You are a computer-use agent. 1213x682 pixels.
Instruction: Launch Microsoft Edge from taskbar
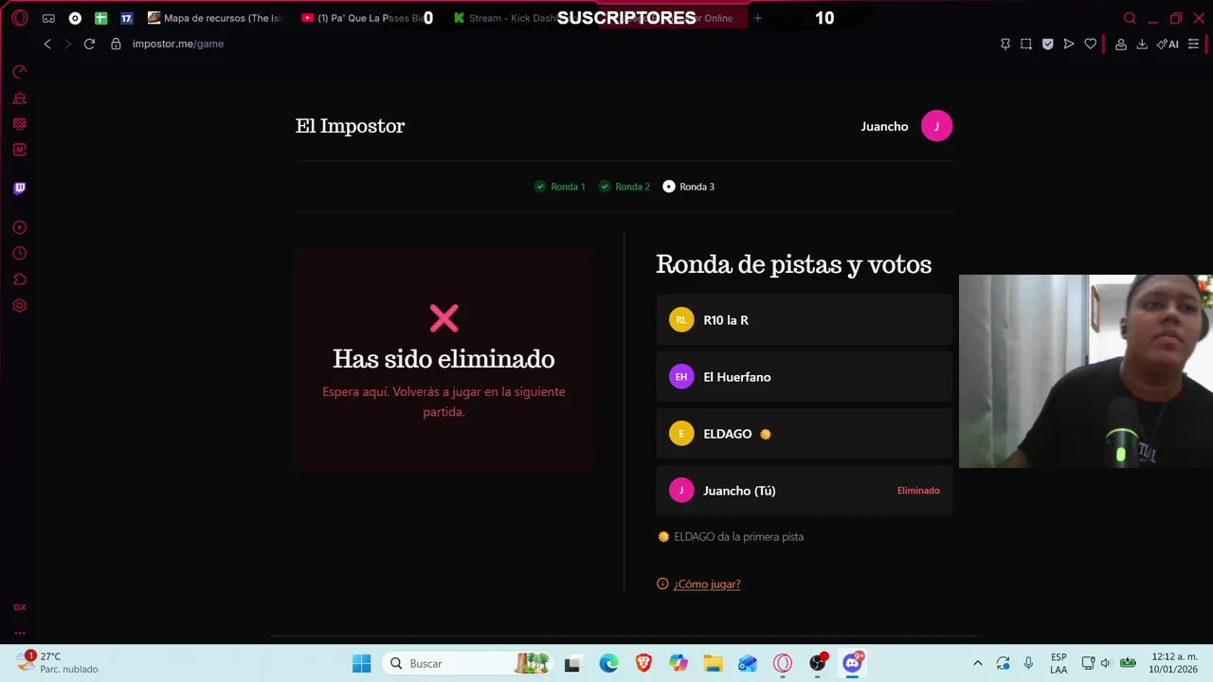click(608, 664)
